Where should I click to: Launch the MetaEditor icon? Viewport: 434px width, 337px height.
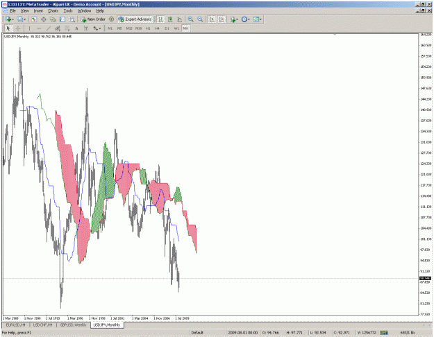111,19
